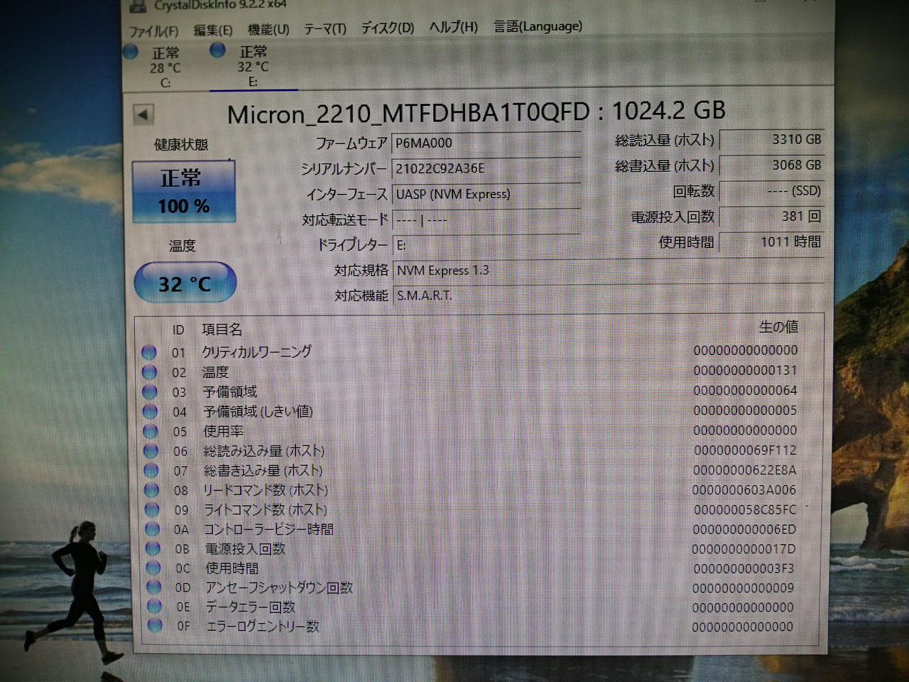Viewport: 909px width, 682px height.
Task: Click the status dot beside row 02 temperature
Action: [149, 372]
